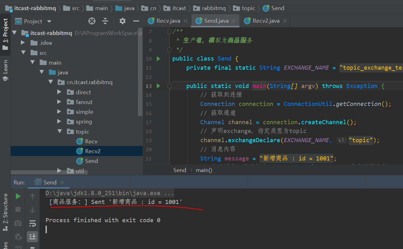Open Project view dropdown arrow
The height and width of the screenshot is (249, 403).
click(49, 21)
